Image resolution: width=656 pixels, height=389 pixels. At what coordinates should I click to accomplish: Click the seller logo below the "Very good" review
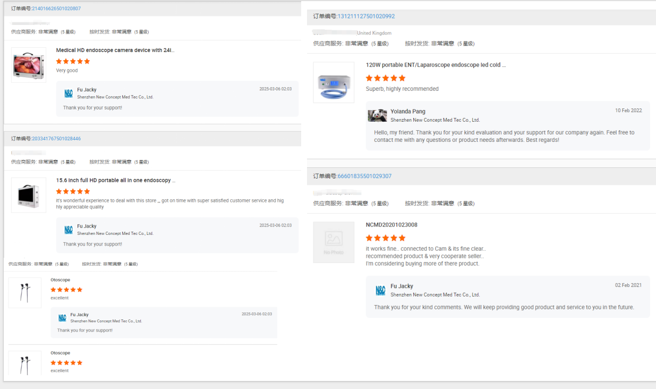(x=69, y=94)
